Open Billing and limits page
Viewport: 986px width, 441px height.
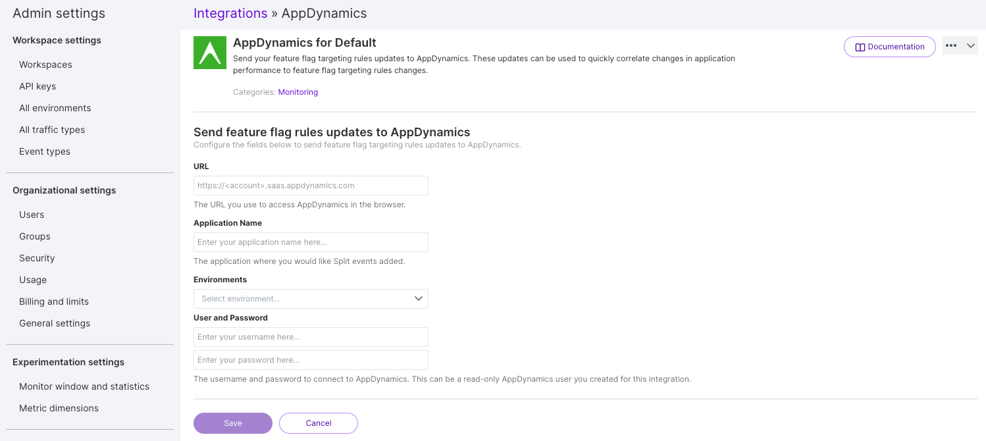click(x=54, y=301)
